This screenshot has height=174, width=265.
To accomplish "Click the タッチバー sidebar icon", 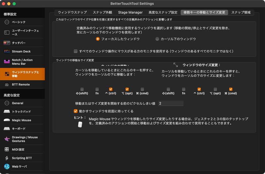I will point(7,43).
